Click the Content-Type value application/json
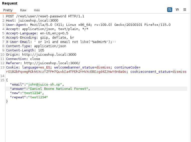Image resolution: width=191 pixels, height=142 pixels. pyautogui.click(x=50, y=46)
